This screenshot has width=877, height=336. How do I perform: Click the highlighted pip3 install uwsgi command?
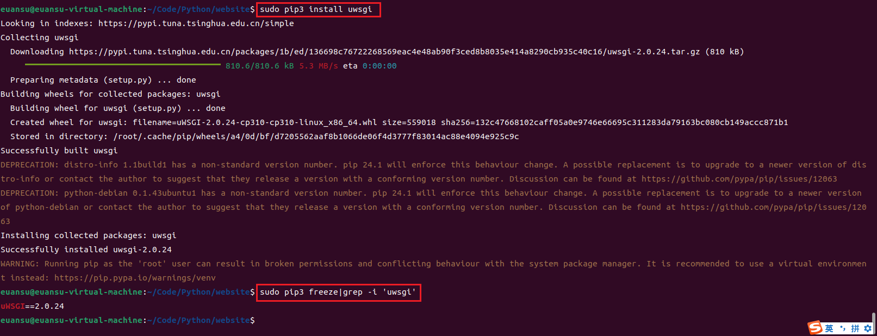click(x=316, y=9)
